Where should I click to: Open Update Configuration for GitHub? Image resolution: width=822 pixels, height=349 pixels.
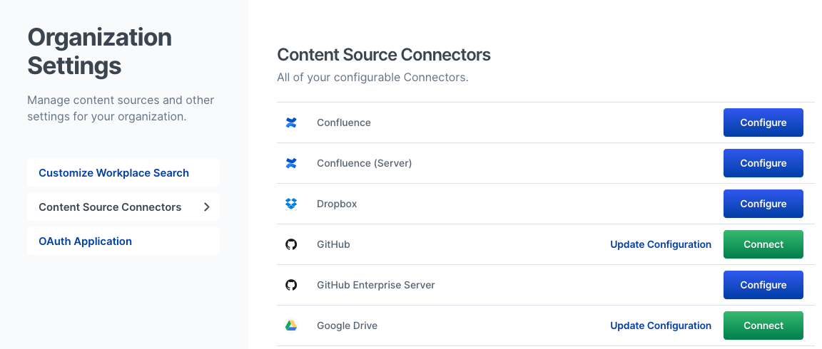coord(660,244)
